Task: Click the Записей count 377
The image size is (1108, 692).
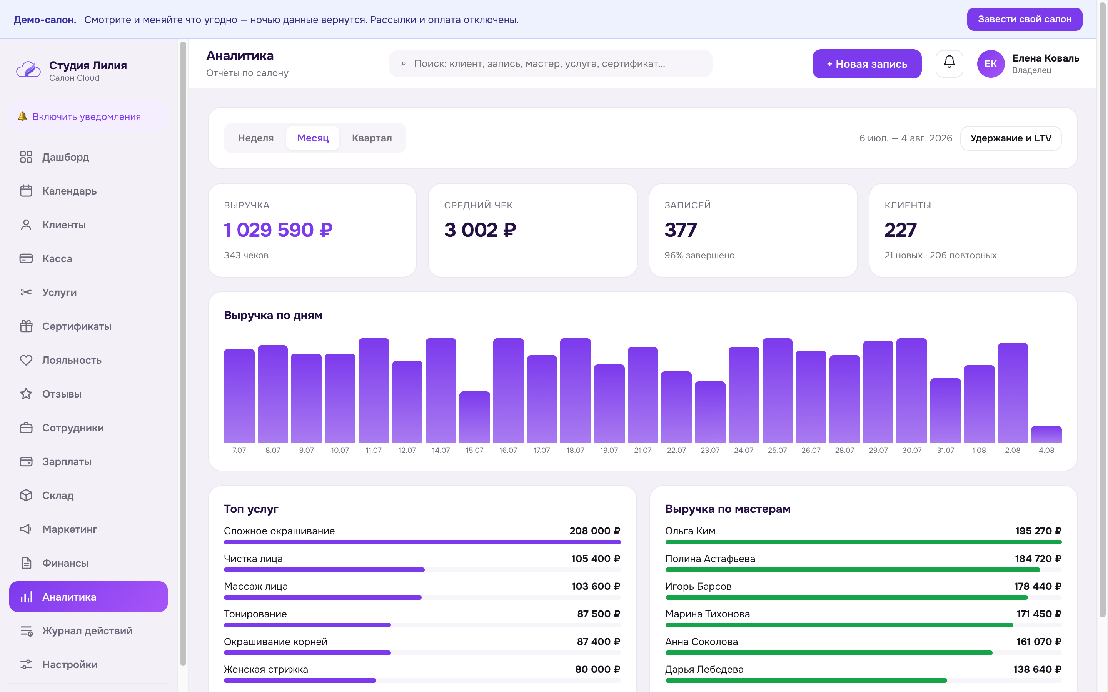Action: pyautogui.click(x=680, y=230)
